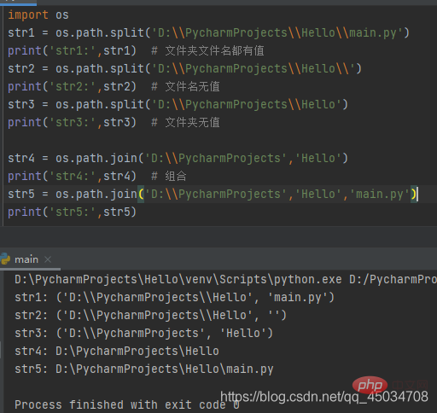Click the empty line between str3 and str4
Screen dimensions: 437x413
[218, 140]
